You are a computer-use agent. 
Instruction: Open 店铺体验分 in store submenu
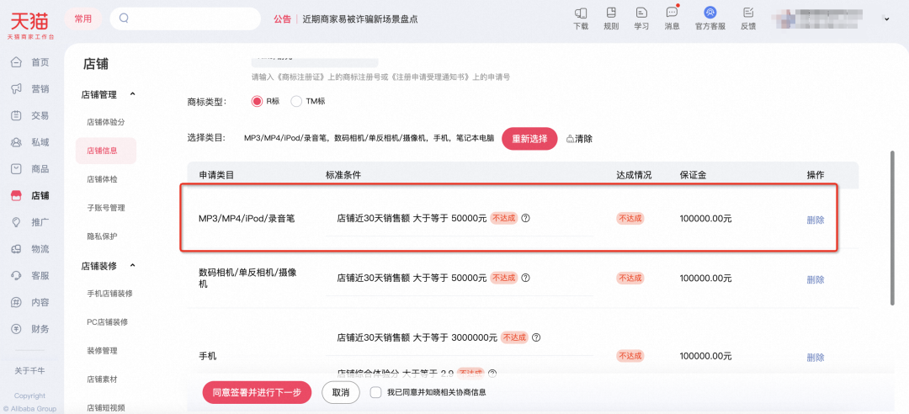[105, 123]
